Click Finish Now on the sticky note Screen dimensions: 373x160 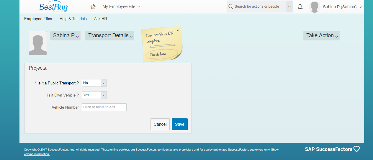pyautogui.click(x=158, y=54)
